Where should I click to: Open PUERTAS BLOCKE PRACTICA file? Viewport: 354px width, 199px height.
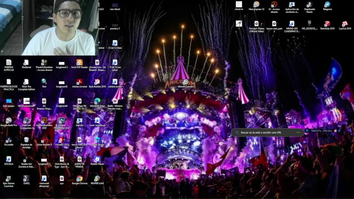pos(9,85)
